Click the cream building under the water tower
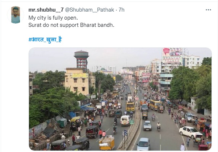 pyautogui.click(x=77, y=82)
